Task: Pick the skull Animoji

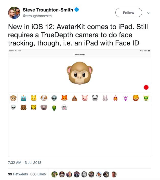Action: coord(13,107)
